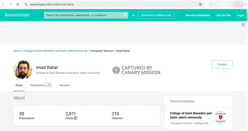Select the About tab
Viewport: 248px width, 131px height.
[19, 85]
